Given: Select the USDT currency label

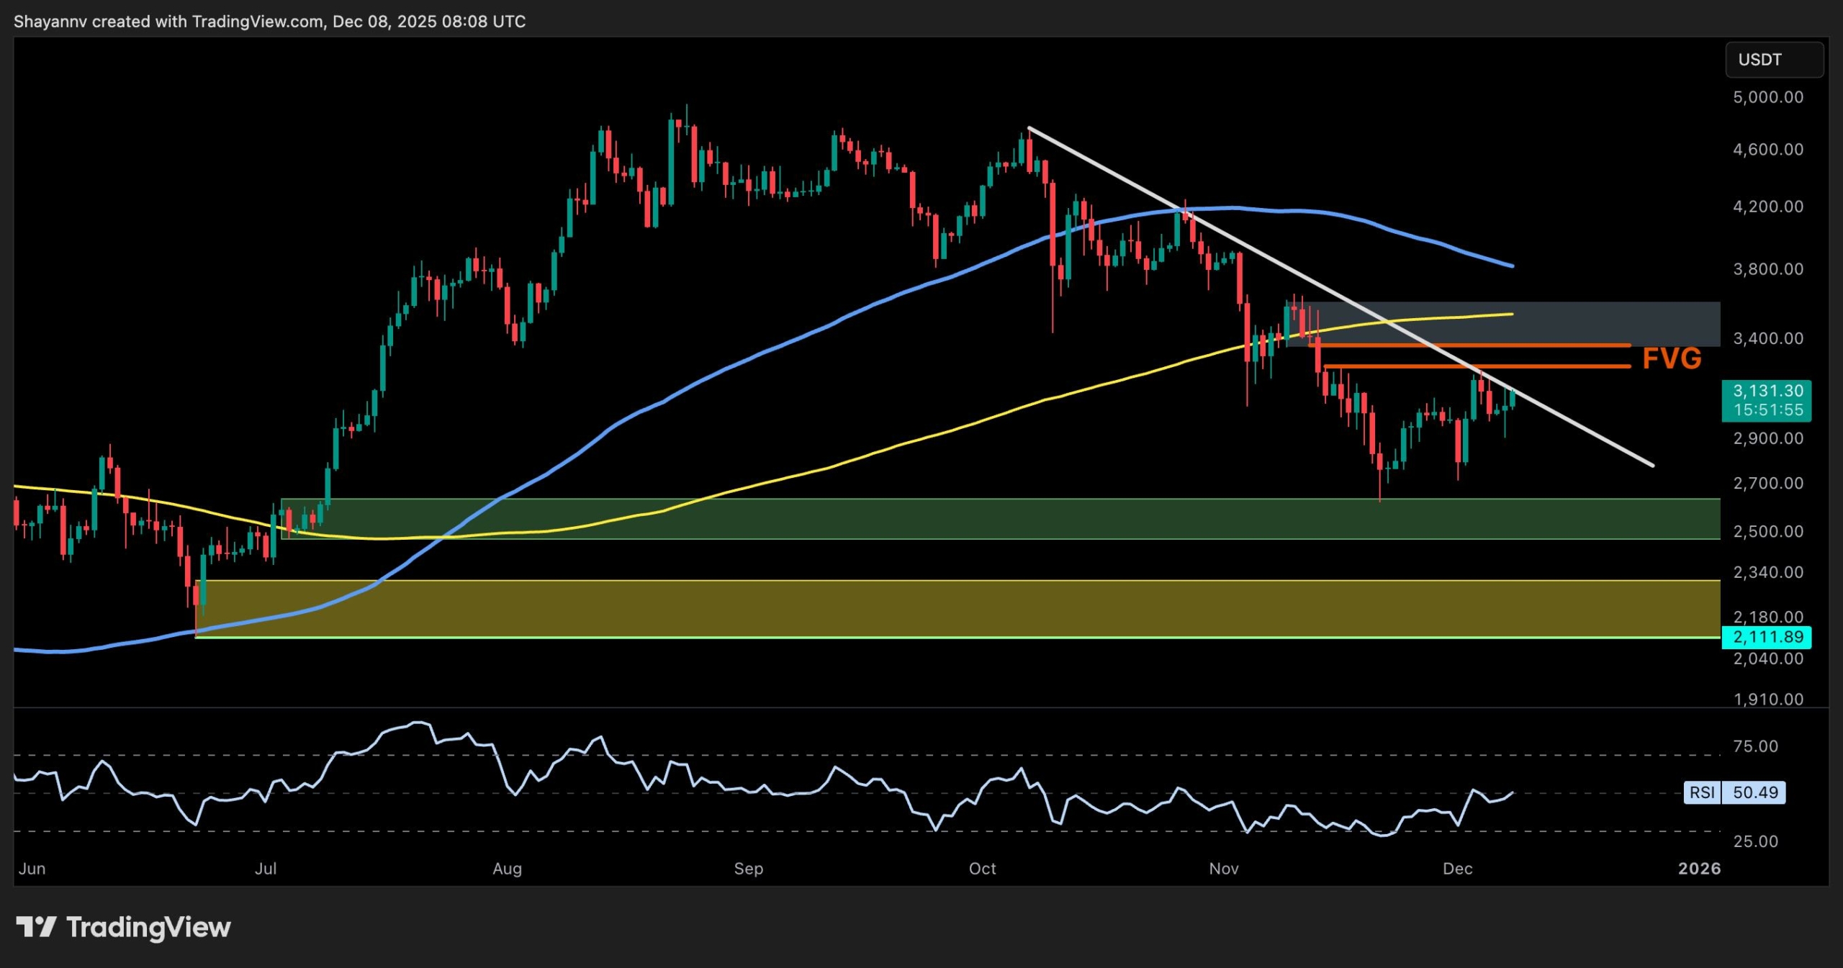Looking at the screenshot, I should [x=1774, y=60].
